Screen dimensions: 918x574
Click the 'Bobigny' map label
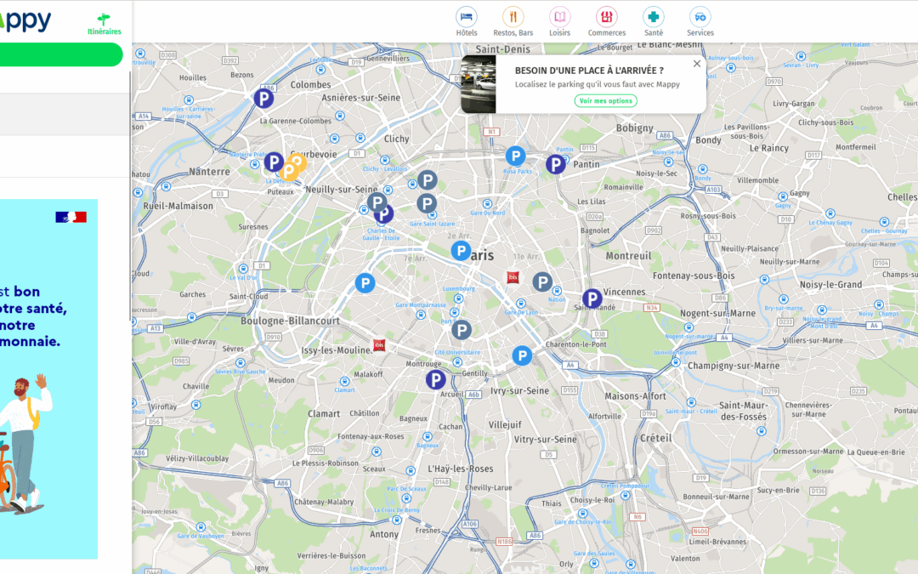pyautogui.click(x=635, y=128)
